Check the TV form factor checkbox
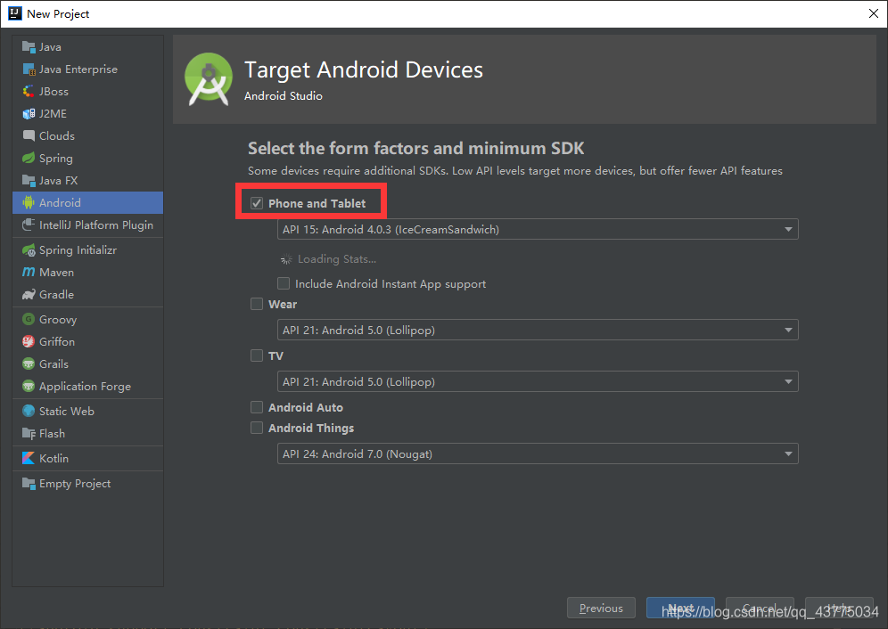 coord(257,355)
